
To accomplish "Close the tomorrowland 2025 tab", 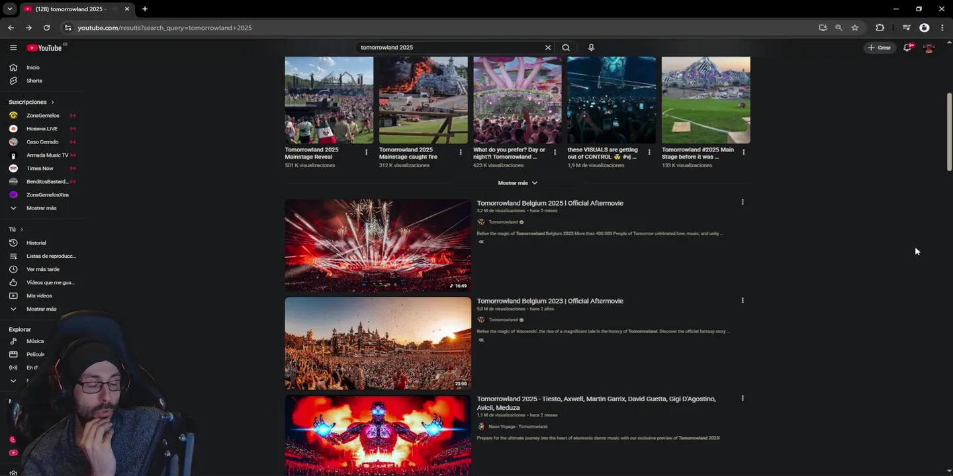I will tap(127, 9).
